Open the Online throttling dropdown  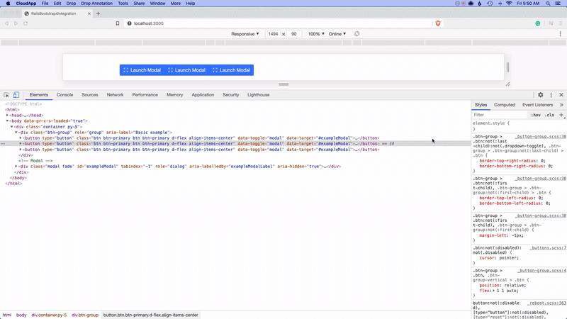pos(337,34)
